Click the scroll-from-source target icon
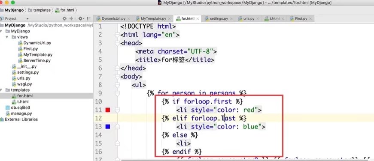The height and width of the screenshot is (161, 374). click(64, 18)
